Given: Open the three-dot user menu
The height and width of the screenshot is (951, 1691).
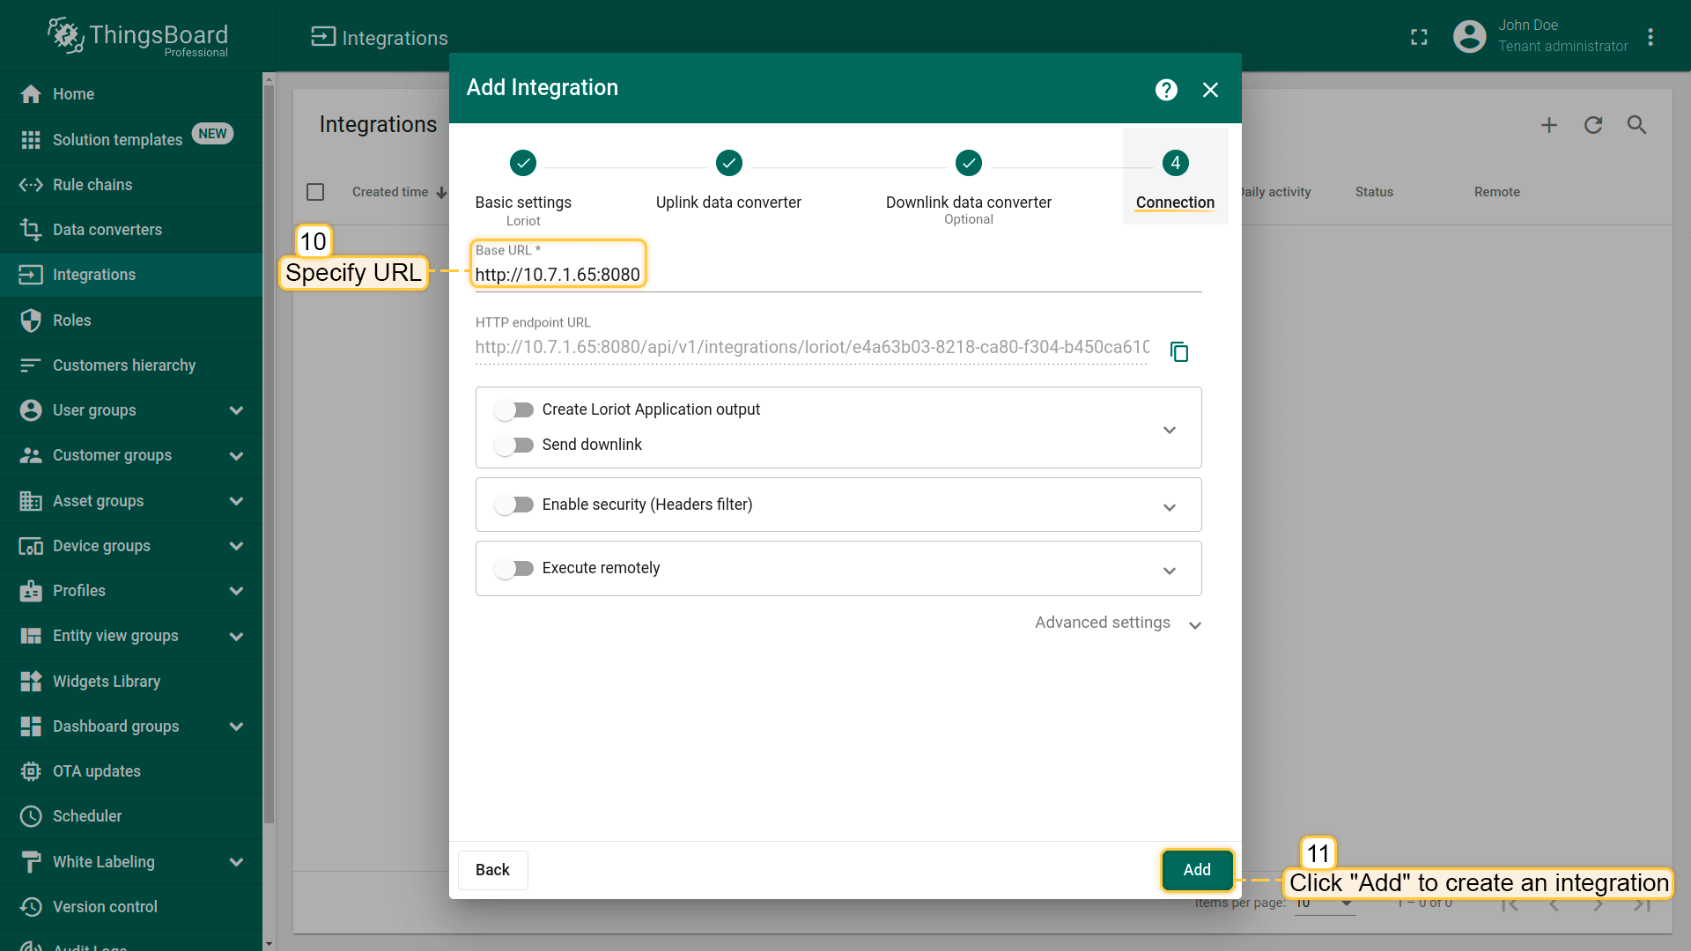Looking at the screenshot, I should 1650,37.
